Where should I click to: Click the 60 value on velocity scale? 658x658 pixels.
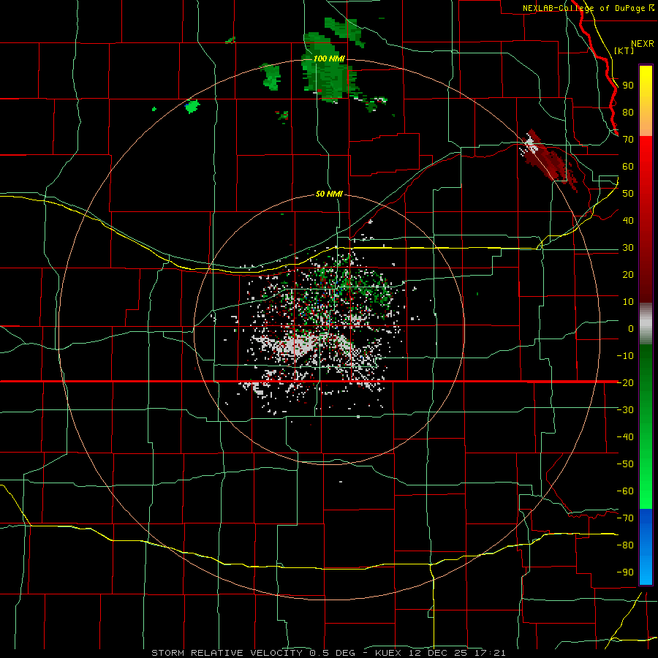628,166
